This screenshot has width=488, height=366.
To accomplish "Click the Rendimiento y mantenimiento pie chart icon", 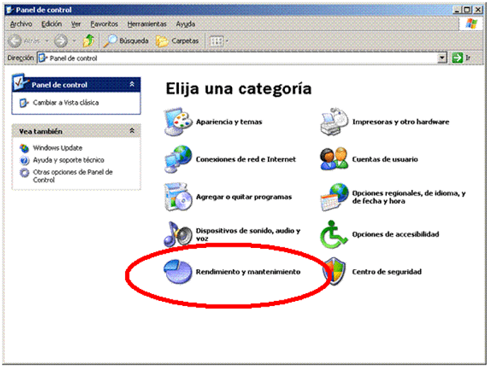I will (x=178, y=271).
